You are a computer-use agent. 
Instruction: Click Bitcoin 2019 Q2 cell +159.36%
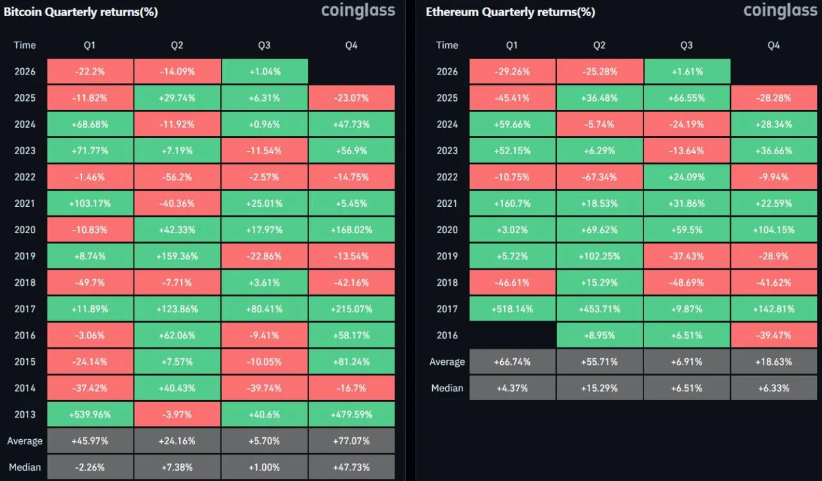tap(177, 256)
